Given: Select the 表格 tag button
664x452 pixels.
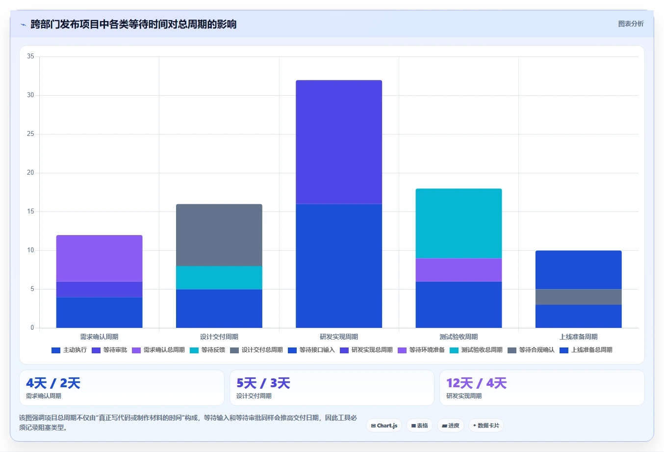Looking at the screenshot, I should [419, 425].
